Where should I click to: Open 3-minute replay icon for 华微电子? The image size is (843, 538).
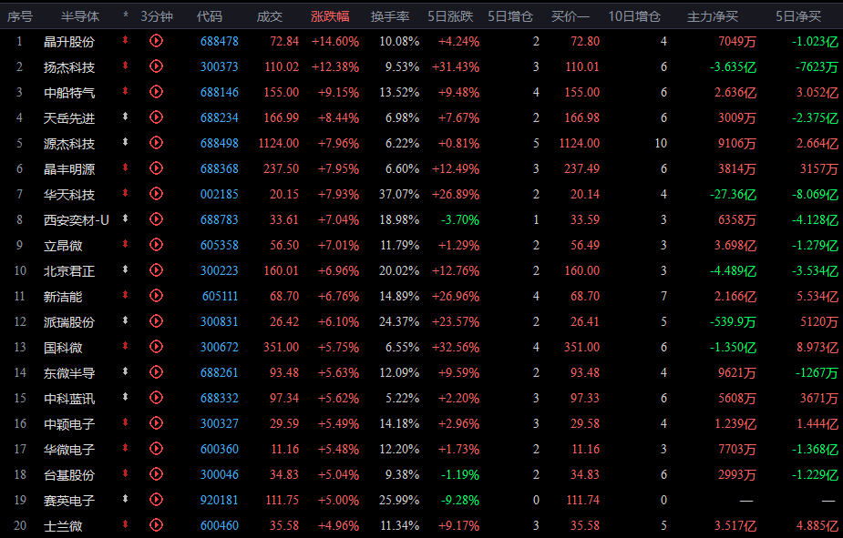click(x=156, y=448)
